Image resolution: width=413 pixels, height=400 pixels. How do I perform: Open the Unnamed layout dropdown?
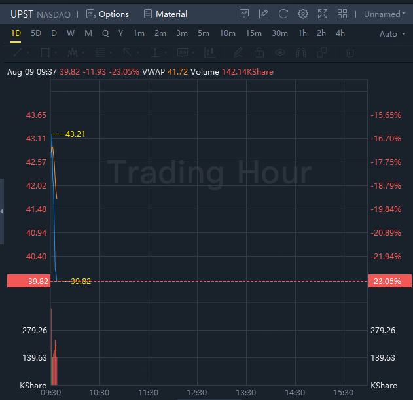[x=385, y=14]
